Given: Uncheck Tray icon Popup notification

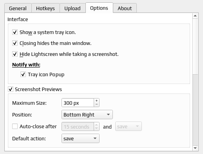Looking at the screenshot, I should 23,75.
